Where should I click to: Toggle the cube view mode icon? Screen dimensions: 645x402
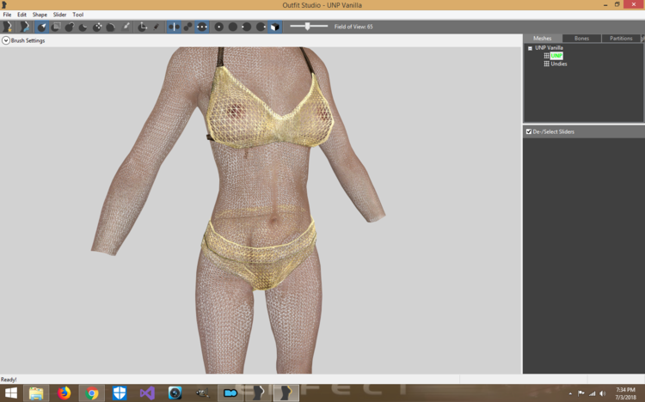(275, 27)
